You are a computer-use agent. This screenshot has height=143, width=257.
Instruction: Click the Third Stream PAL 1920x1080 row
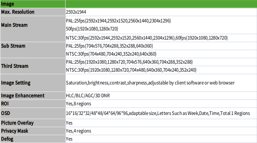161,62
